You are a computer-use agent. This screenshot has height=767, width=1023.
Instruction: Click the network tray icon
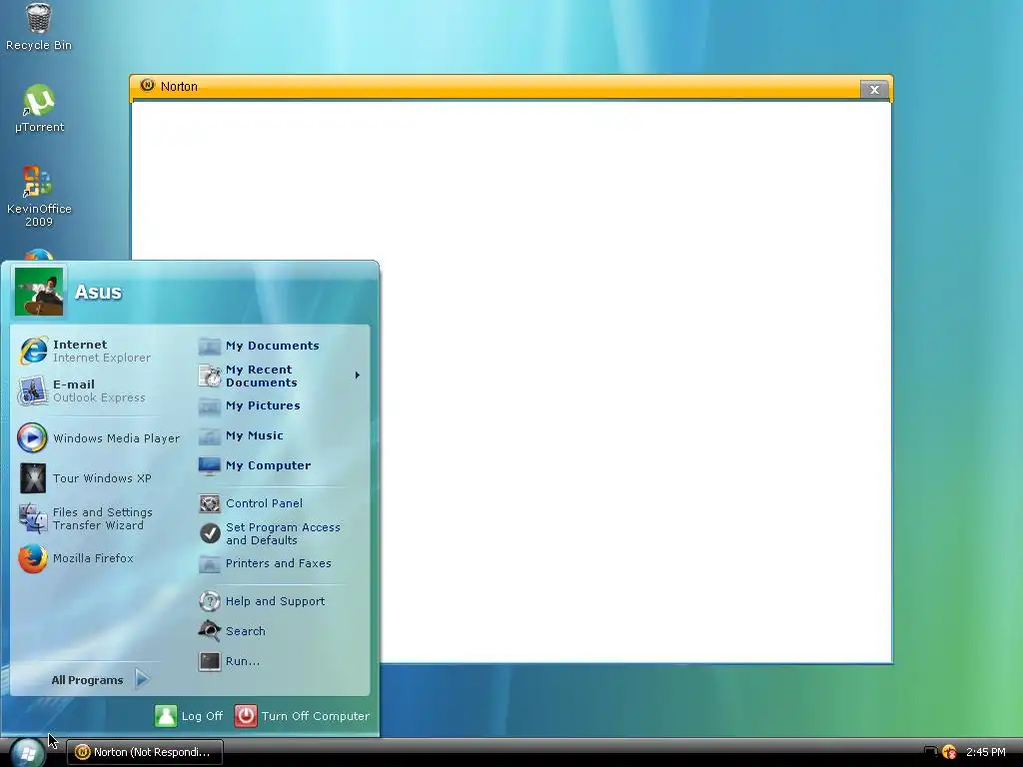click(x=931, y=752)
